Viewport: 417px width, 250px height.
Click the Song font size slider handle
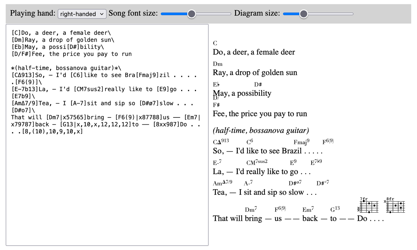click(191, 14)
